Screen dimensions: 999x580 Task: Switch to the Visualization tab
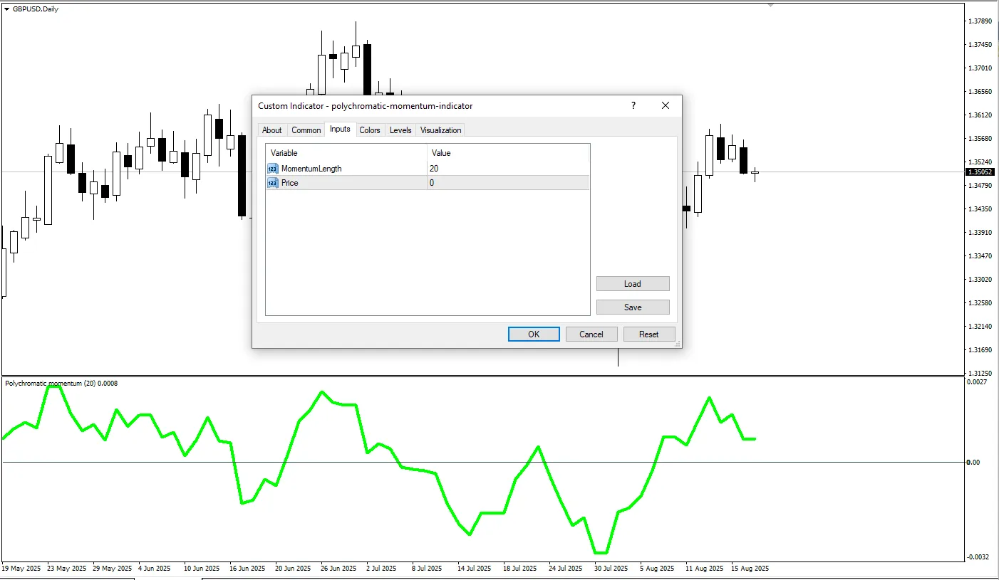click(440, 130)
